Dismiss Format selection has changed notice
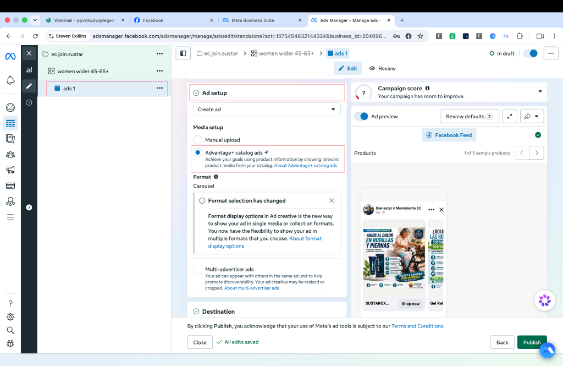This screenshot has width=563, height=366. click(332, 201)
